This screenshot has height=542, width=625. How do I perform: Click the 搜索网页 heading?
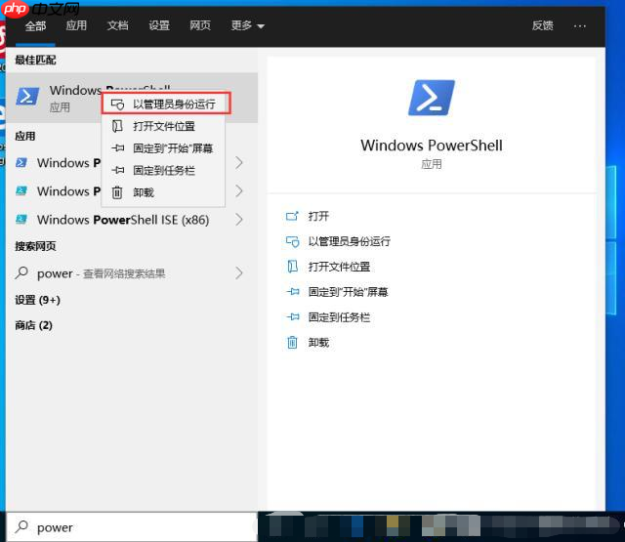coord(35,246)
